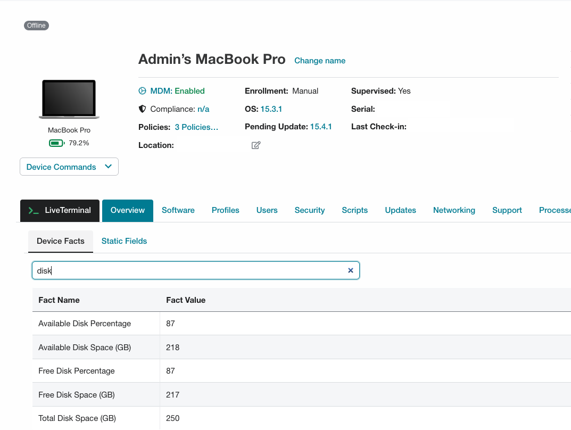Click the 79.2% battery percentage text
Screen dimensions: 571x430
(79, 143)
